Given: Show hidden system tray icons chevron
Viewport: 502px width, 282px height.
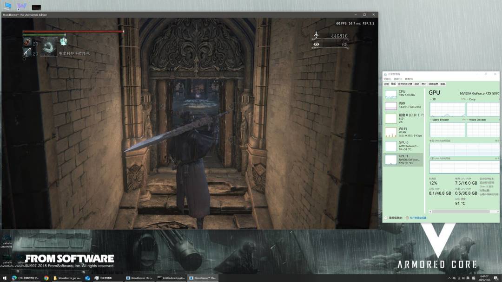Looking at the screenshot, I should [449, 278].
